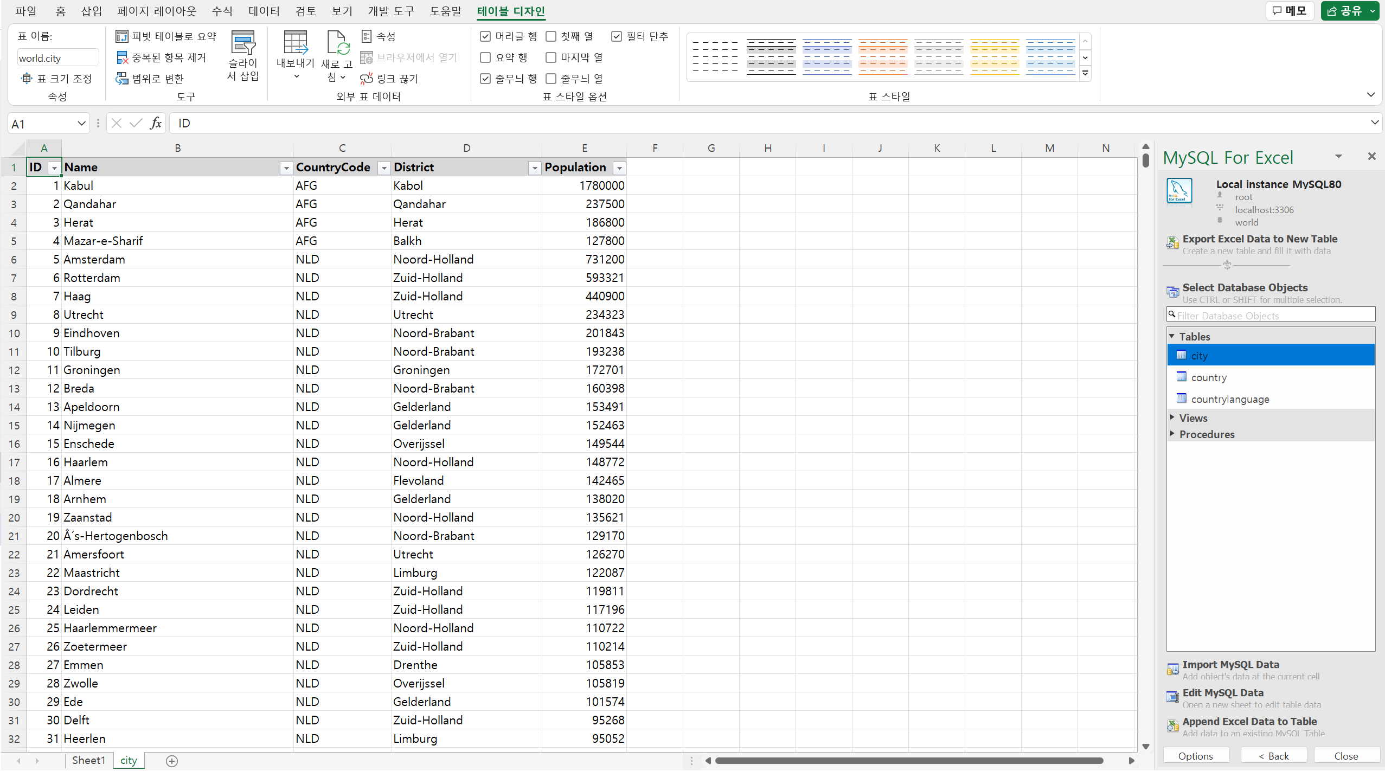The height and width of the screenshot is (771, 1385).
Task: Close the MySQL For Excel pane
Action: 1372,156
